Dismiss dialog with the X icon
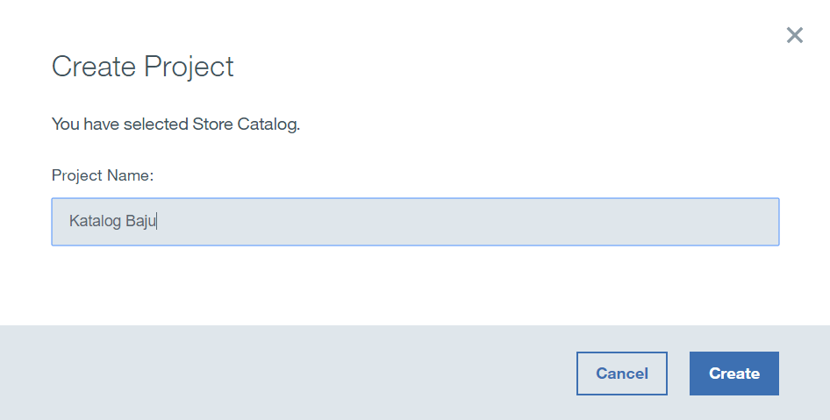This screenshot has height=420, width=830. [794, 35]
